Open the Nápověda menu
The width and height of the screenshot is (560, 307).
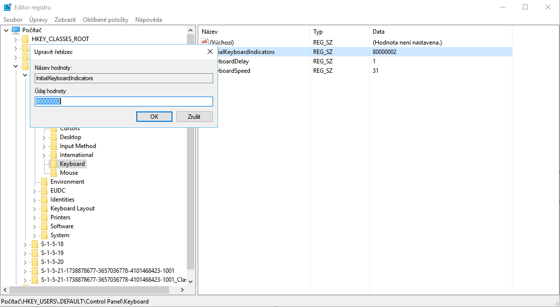[x=149, y=20]
